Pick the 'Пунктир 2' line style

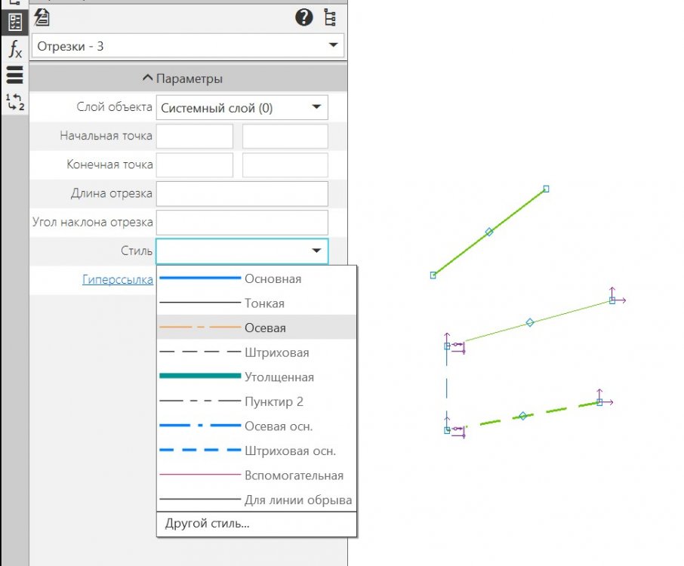click(x=257, y=401)
